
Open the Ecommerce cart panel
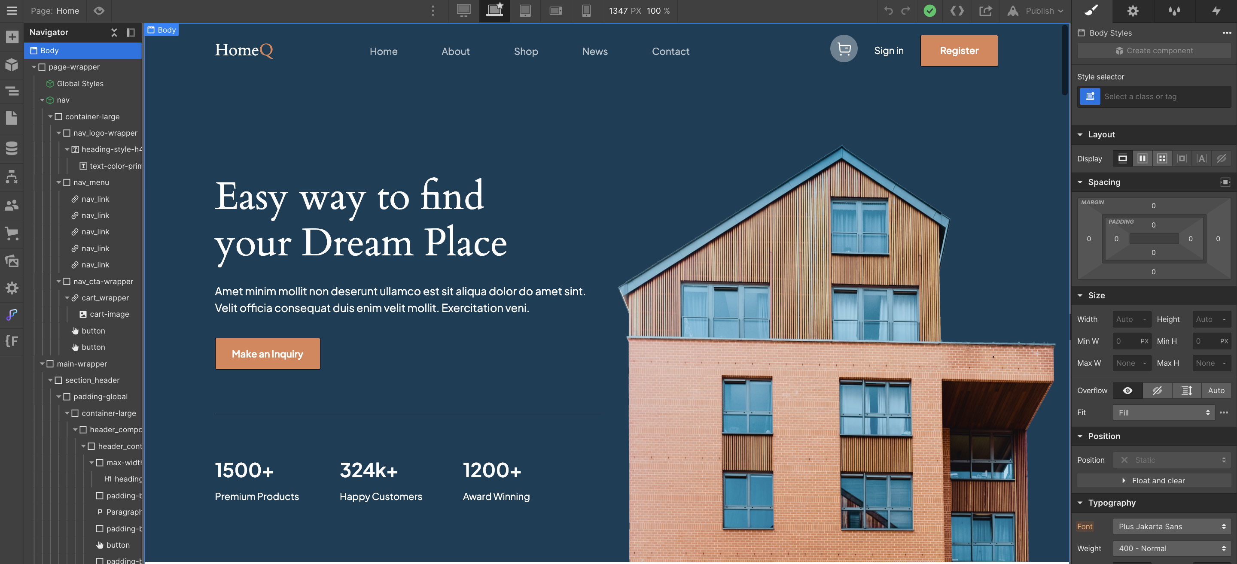12,234
